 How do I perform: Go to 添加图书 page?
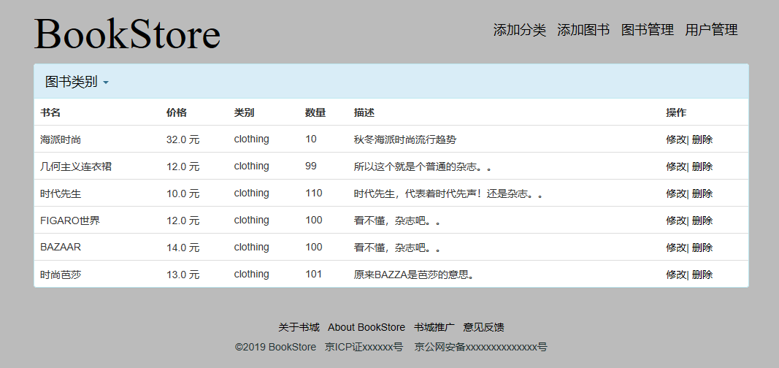[x=583, y=30]
